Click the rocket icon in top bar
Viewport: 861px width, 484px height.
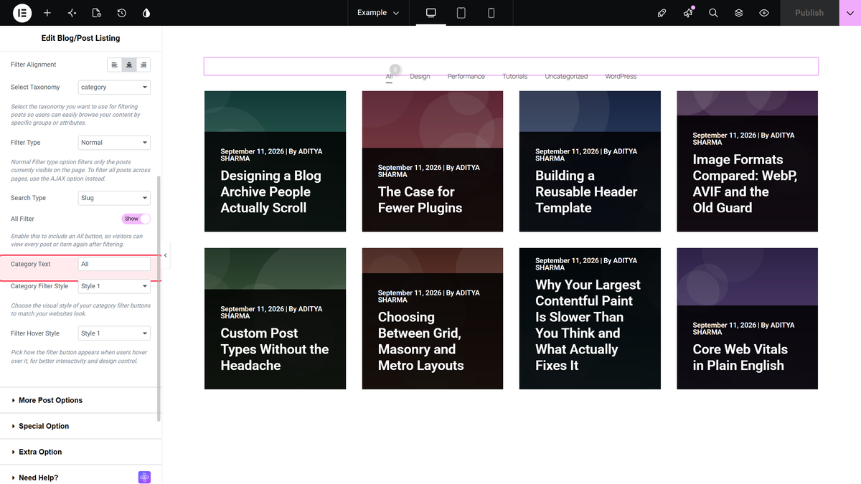662,13
